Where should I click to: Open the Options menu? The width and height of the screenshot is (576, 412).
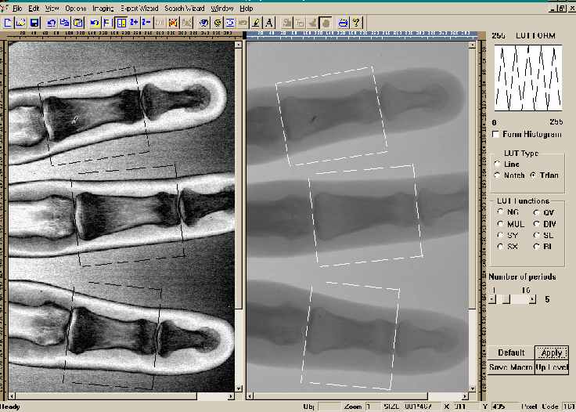(76, 7)
